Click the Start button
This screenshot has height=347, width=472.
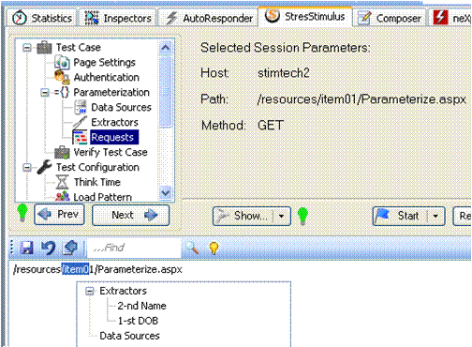401,216
